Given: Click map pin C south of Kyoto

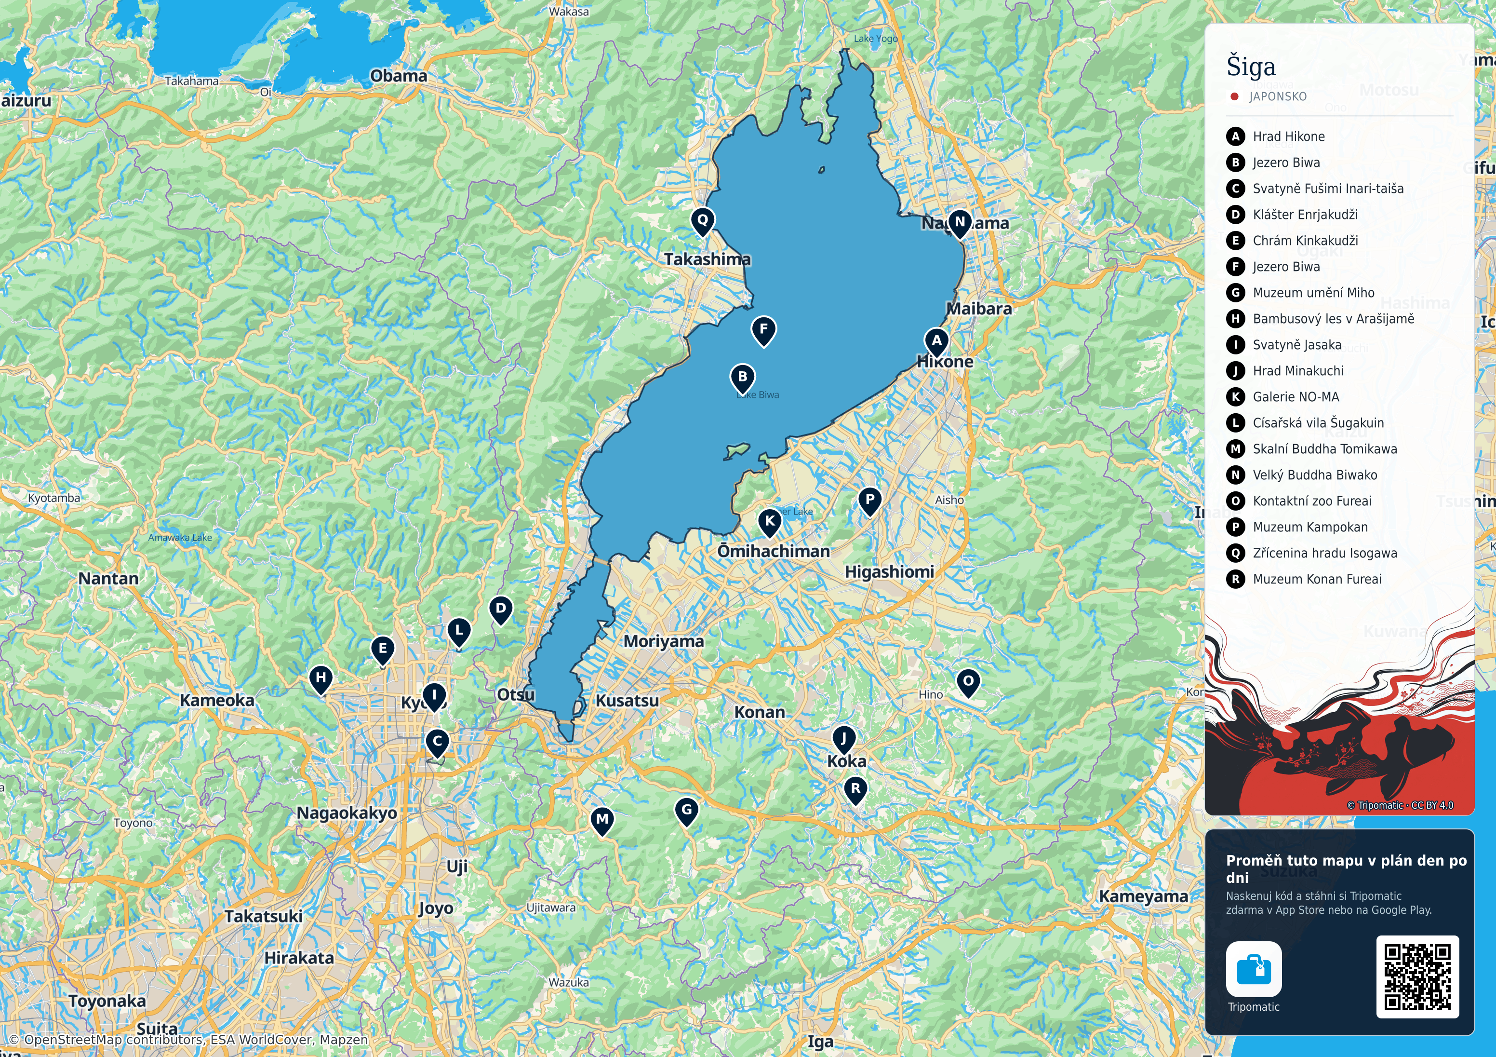Looking at the screenshot, I should point(437,744).
